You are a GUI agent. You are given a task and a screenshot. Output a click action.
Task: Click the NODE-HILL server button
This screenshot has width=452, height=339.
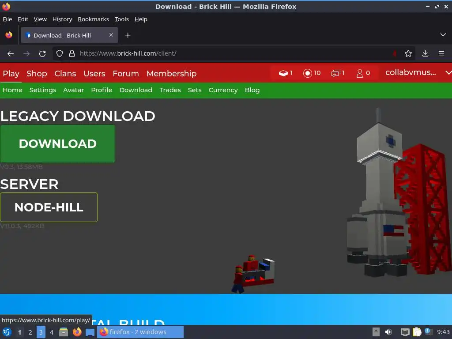(49, 207)
